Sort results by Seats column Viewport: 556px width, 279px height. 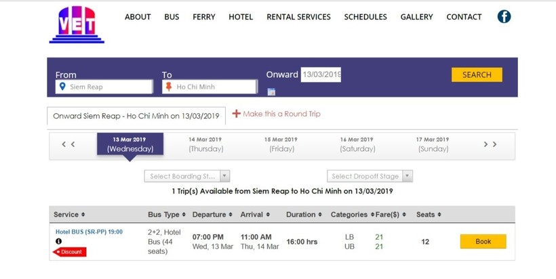(437, 215)
